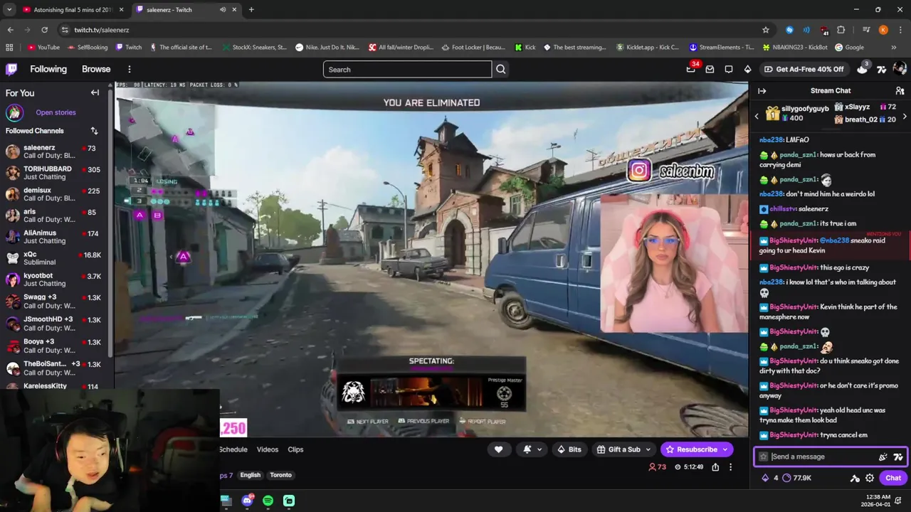Collapse the Stream Chat panel
Screen dimensions: 911x512
click(762, 91)
